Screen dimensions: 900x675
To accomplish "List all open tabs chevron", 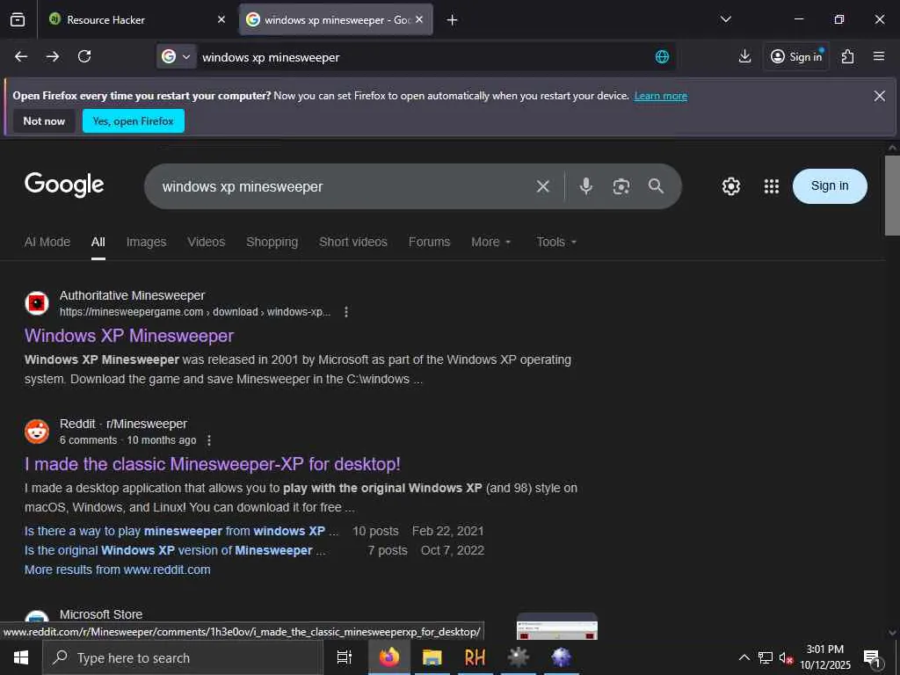I will tap(725, 19).
